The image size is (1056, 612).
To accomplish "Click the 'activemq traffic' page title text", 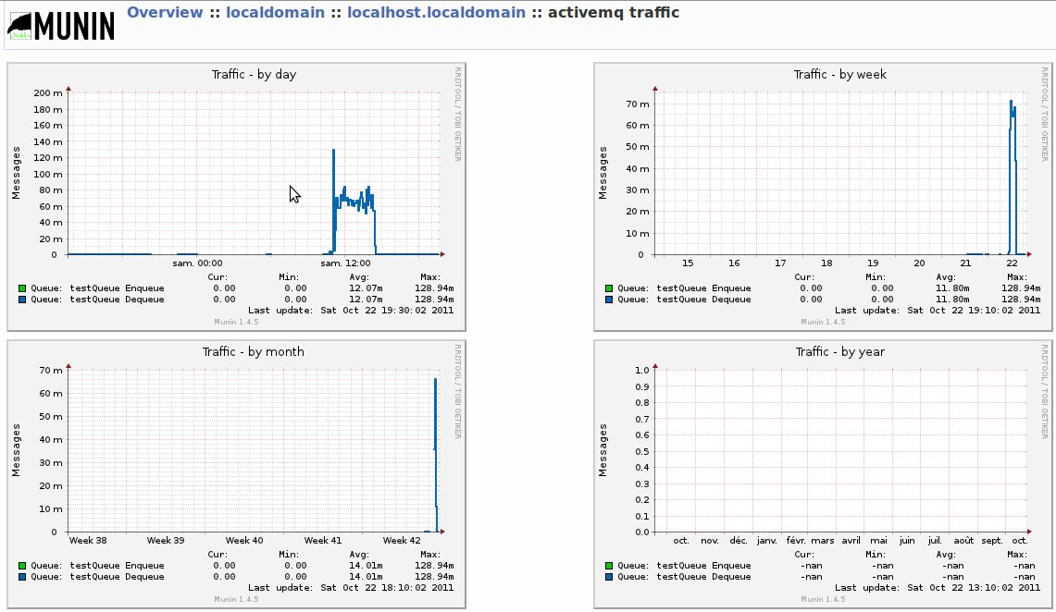I will [613, 13].
